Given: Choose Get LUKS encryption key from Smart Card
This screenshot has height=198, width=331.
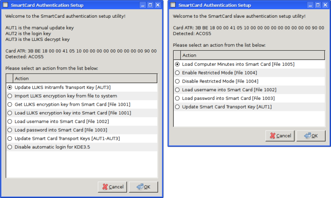Looking at the screenshot, I should coord(10,104).
